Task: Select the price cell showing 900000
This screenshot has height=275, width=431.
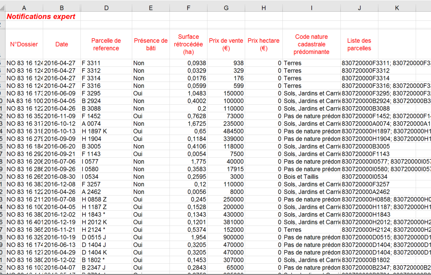Action: [226, 237]
